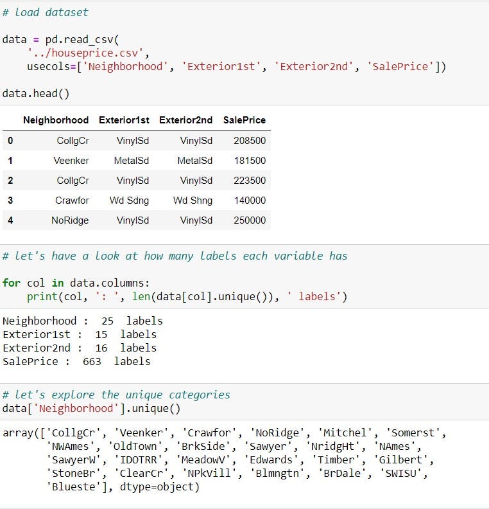Click the 'data = pd.read_csv(' code line
The width and height of the screenshot is (489, 509).
(60, 40)
